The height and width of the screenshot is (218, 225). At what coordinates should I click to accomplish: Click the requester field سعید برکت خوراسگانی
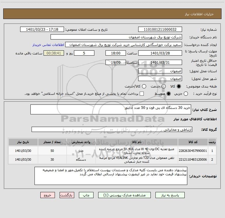[124, 45]
